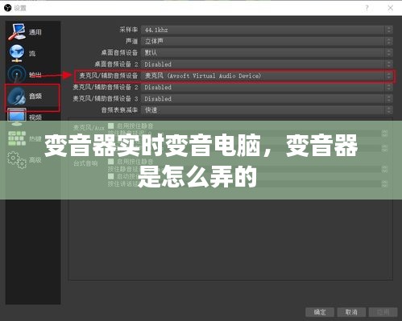Open the 输出 output broadcast icon
The width and height of the screenshot is (402, 321).
pos(17,74)
